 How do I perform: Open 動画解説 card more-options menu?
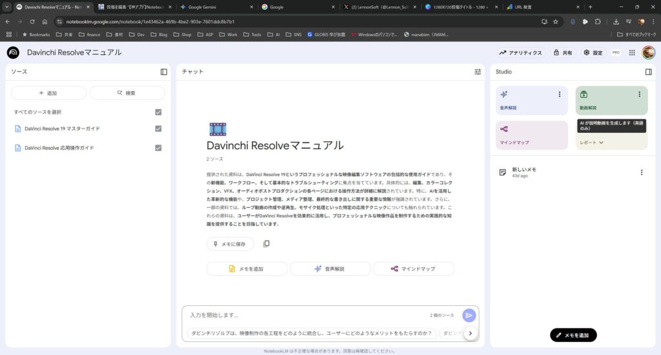click(x=639, y=94)
